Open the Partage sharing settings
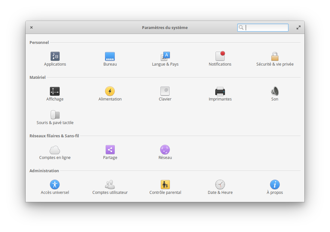Screen dimensions: 330x232 pyautogui.click(x=110, y=153)
